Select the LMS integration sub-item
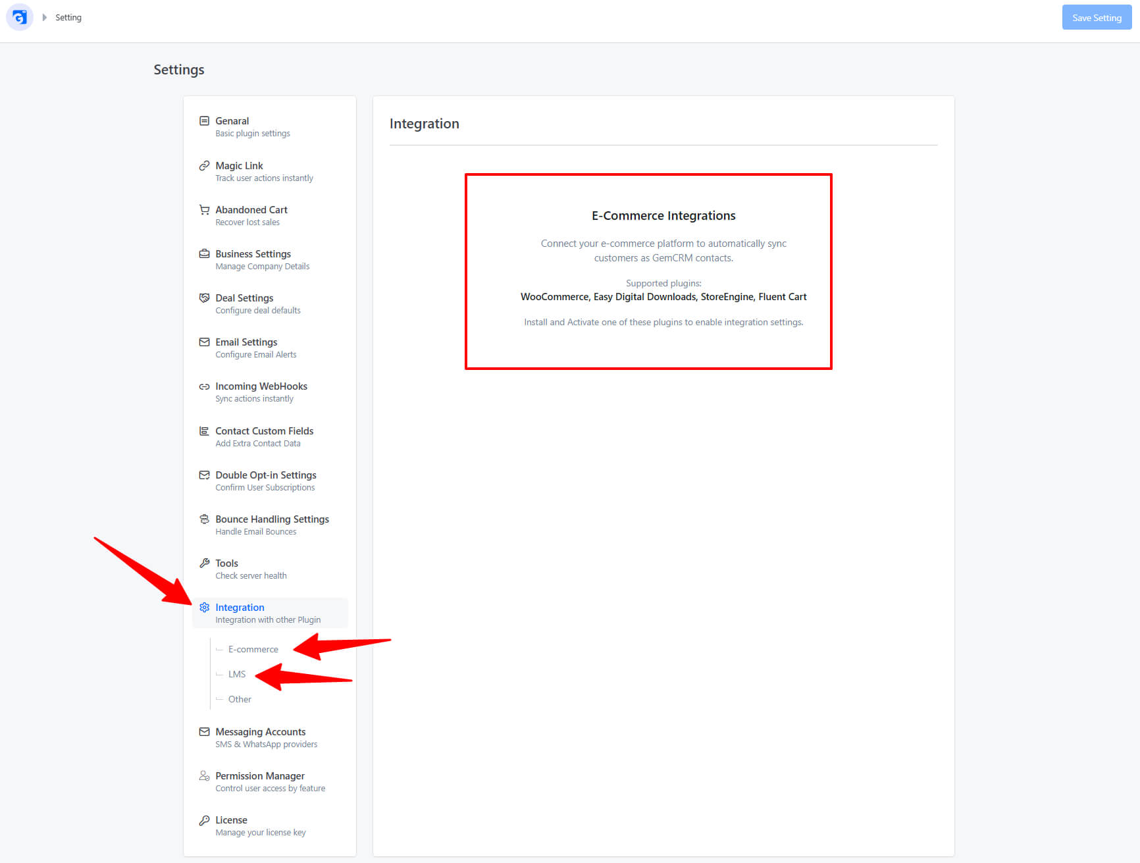Screen dimensions: 1140x863 [237, 675]
